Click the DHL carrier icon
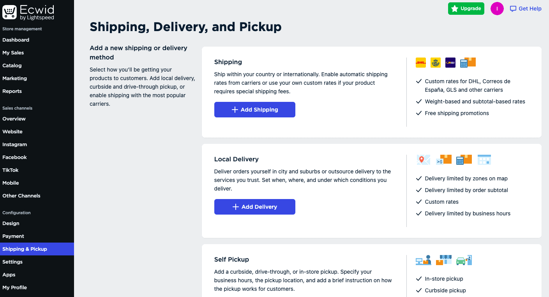Image resolution: width=549 pixels, height=297 pixels. click(421, 63)
